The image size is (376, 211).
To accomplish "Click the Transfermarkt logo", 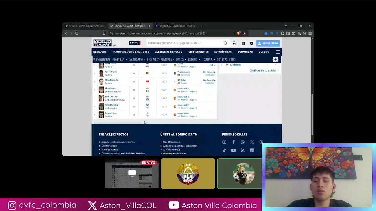I will [102, 43].
